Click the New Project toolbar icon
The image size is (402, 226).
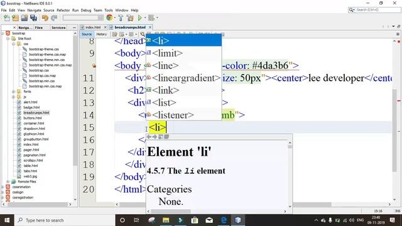tap(15, 18)
